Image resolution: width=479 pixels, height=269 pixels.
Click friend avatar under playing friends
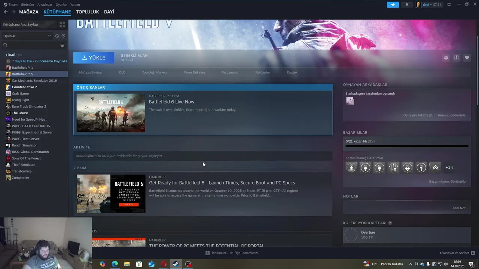click(x=350, y=101)
